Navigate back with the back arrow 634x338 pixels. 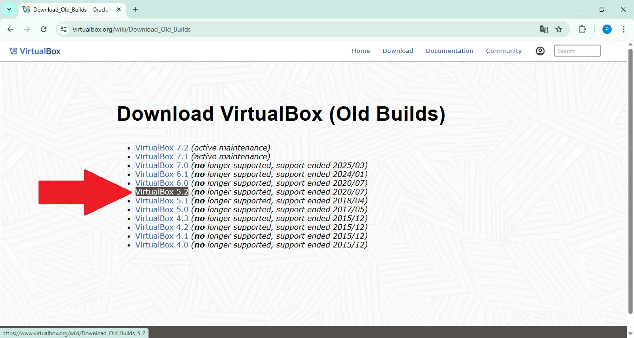click(x=10, y=29)
